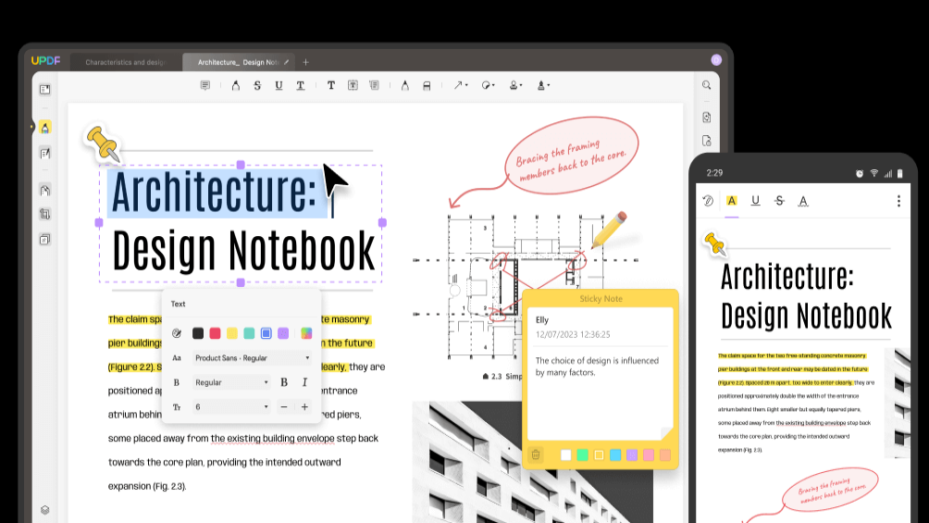Toggle bold in Text panel

point(284,382)
